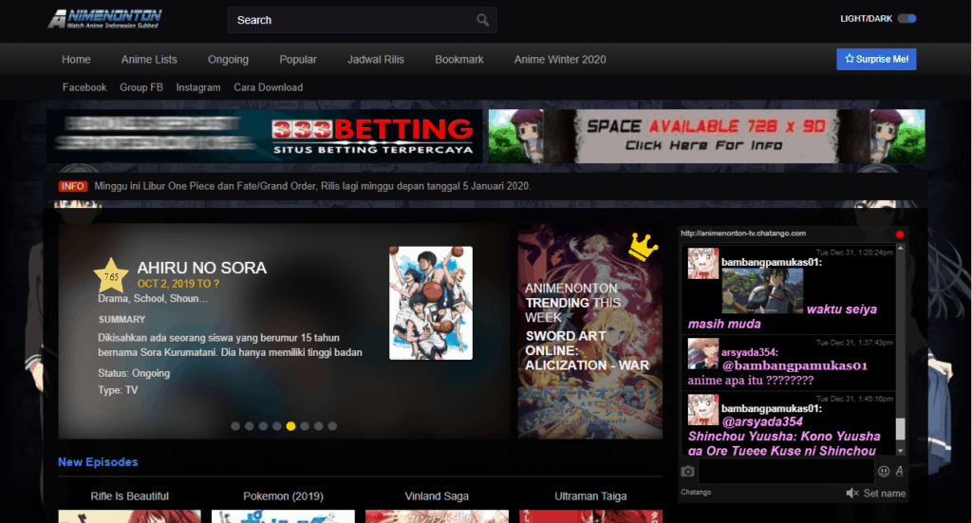Click the search magnifier icon
Viewport: 972px width, 523px height.
click(x=482, y=20)
